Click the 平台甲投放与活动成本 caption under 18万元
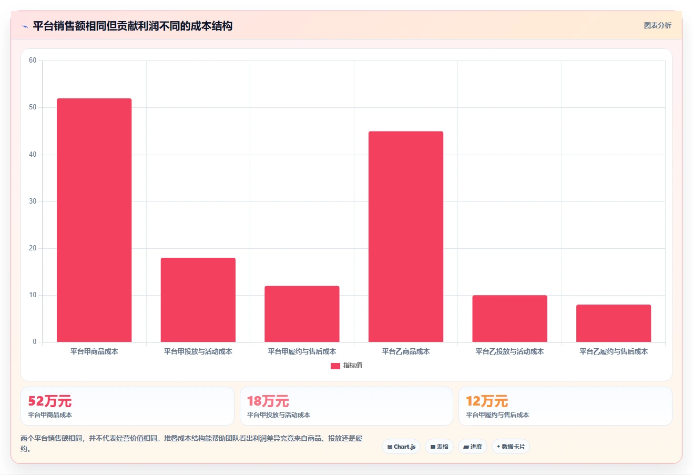Viewport: 693px width, 475px height. [279, 415]
